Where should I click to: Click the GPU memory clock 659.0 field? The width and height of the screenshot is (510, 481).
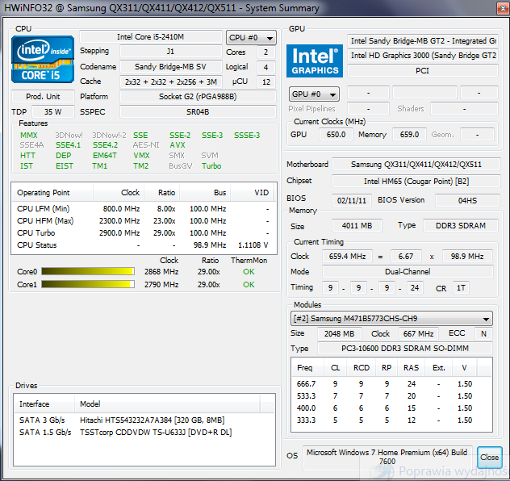point(409,134)
